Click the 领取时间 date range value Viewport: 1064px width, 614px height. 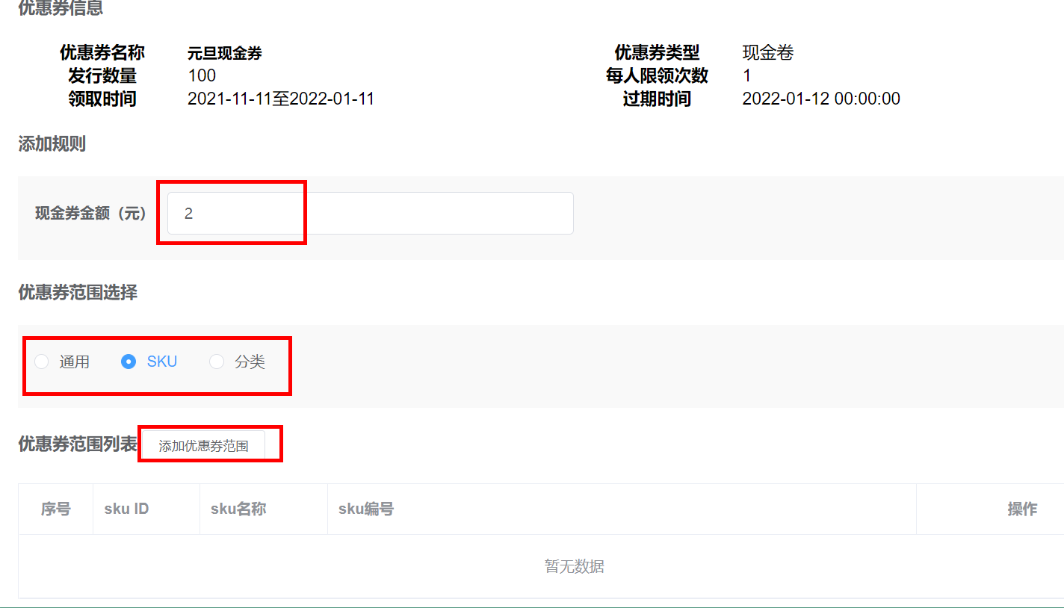coord(281,99)
